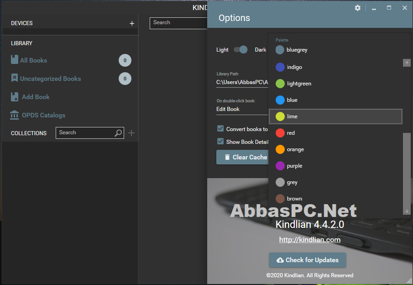Open the On double-click book dropdown
This screenshot has width=413, height=285.
point(242,109)
